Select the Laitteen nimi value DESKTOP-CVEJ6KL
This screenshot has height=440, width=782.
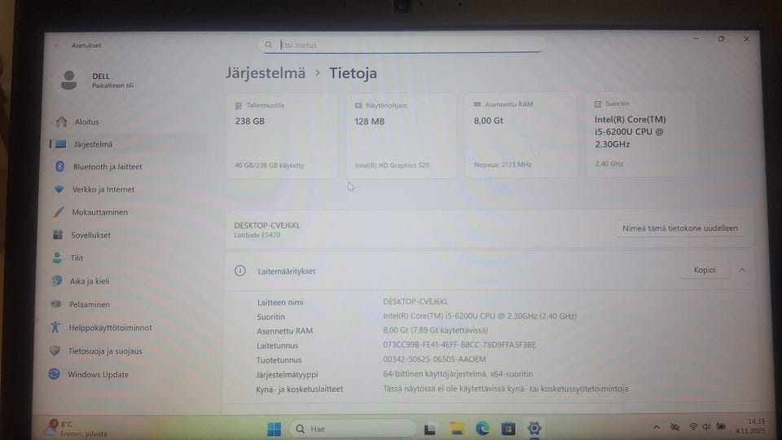415,301
